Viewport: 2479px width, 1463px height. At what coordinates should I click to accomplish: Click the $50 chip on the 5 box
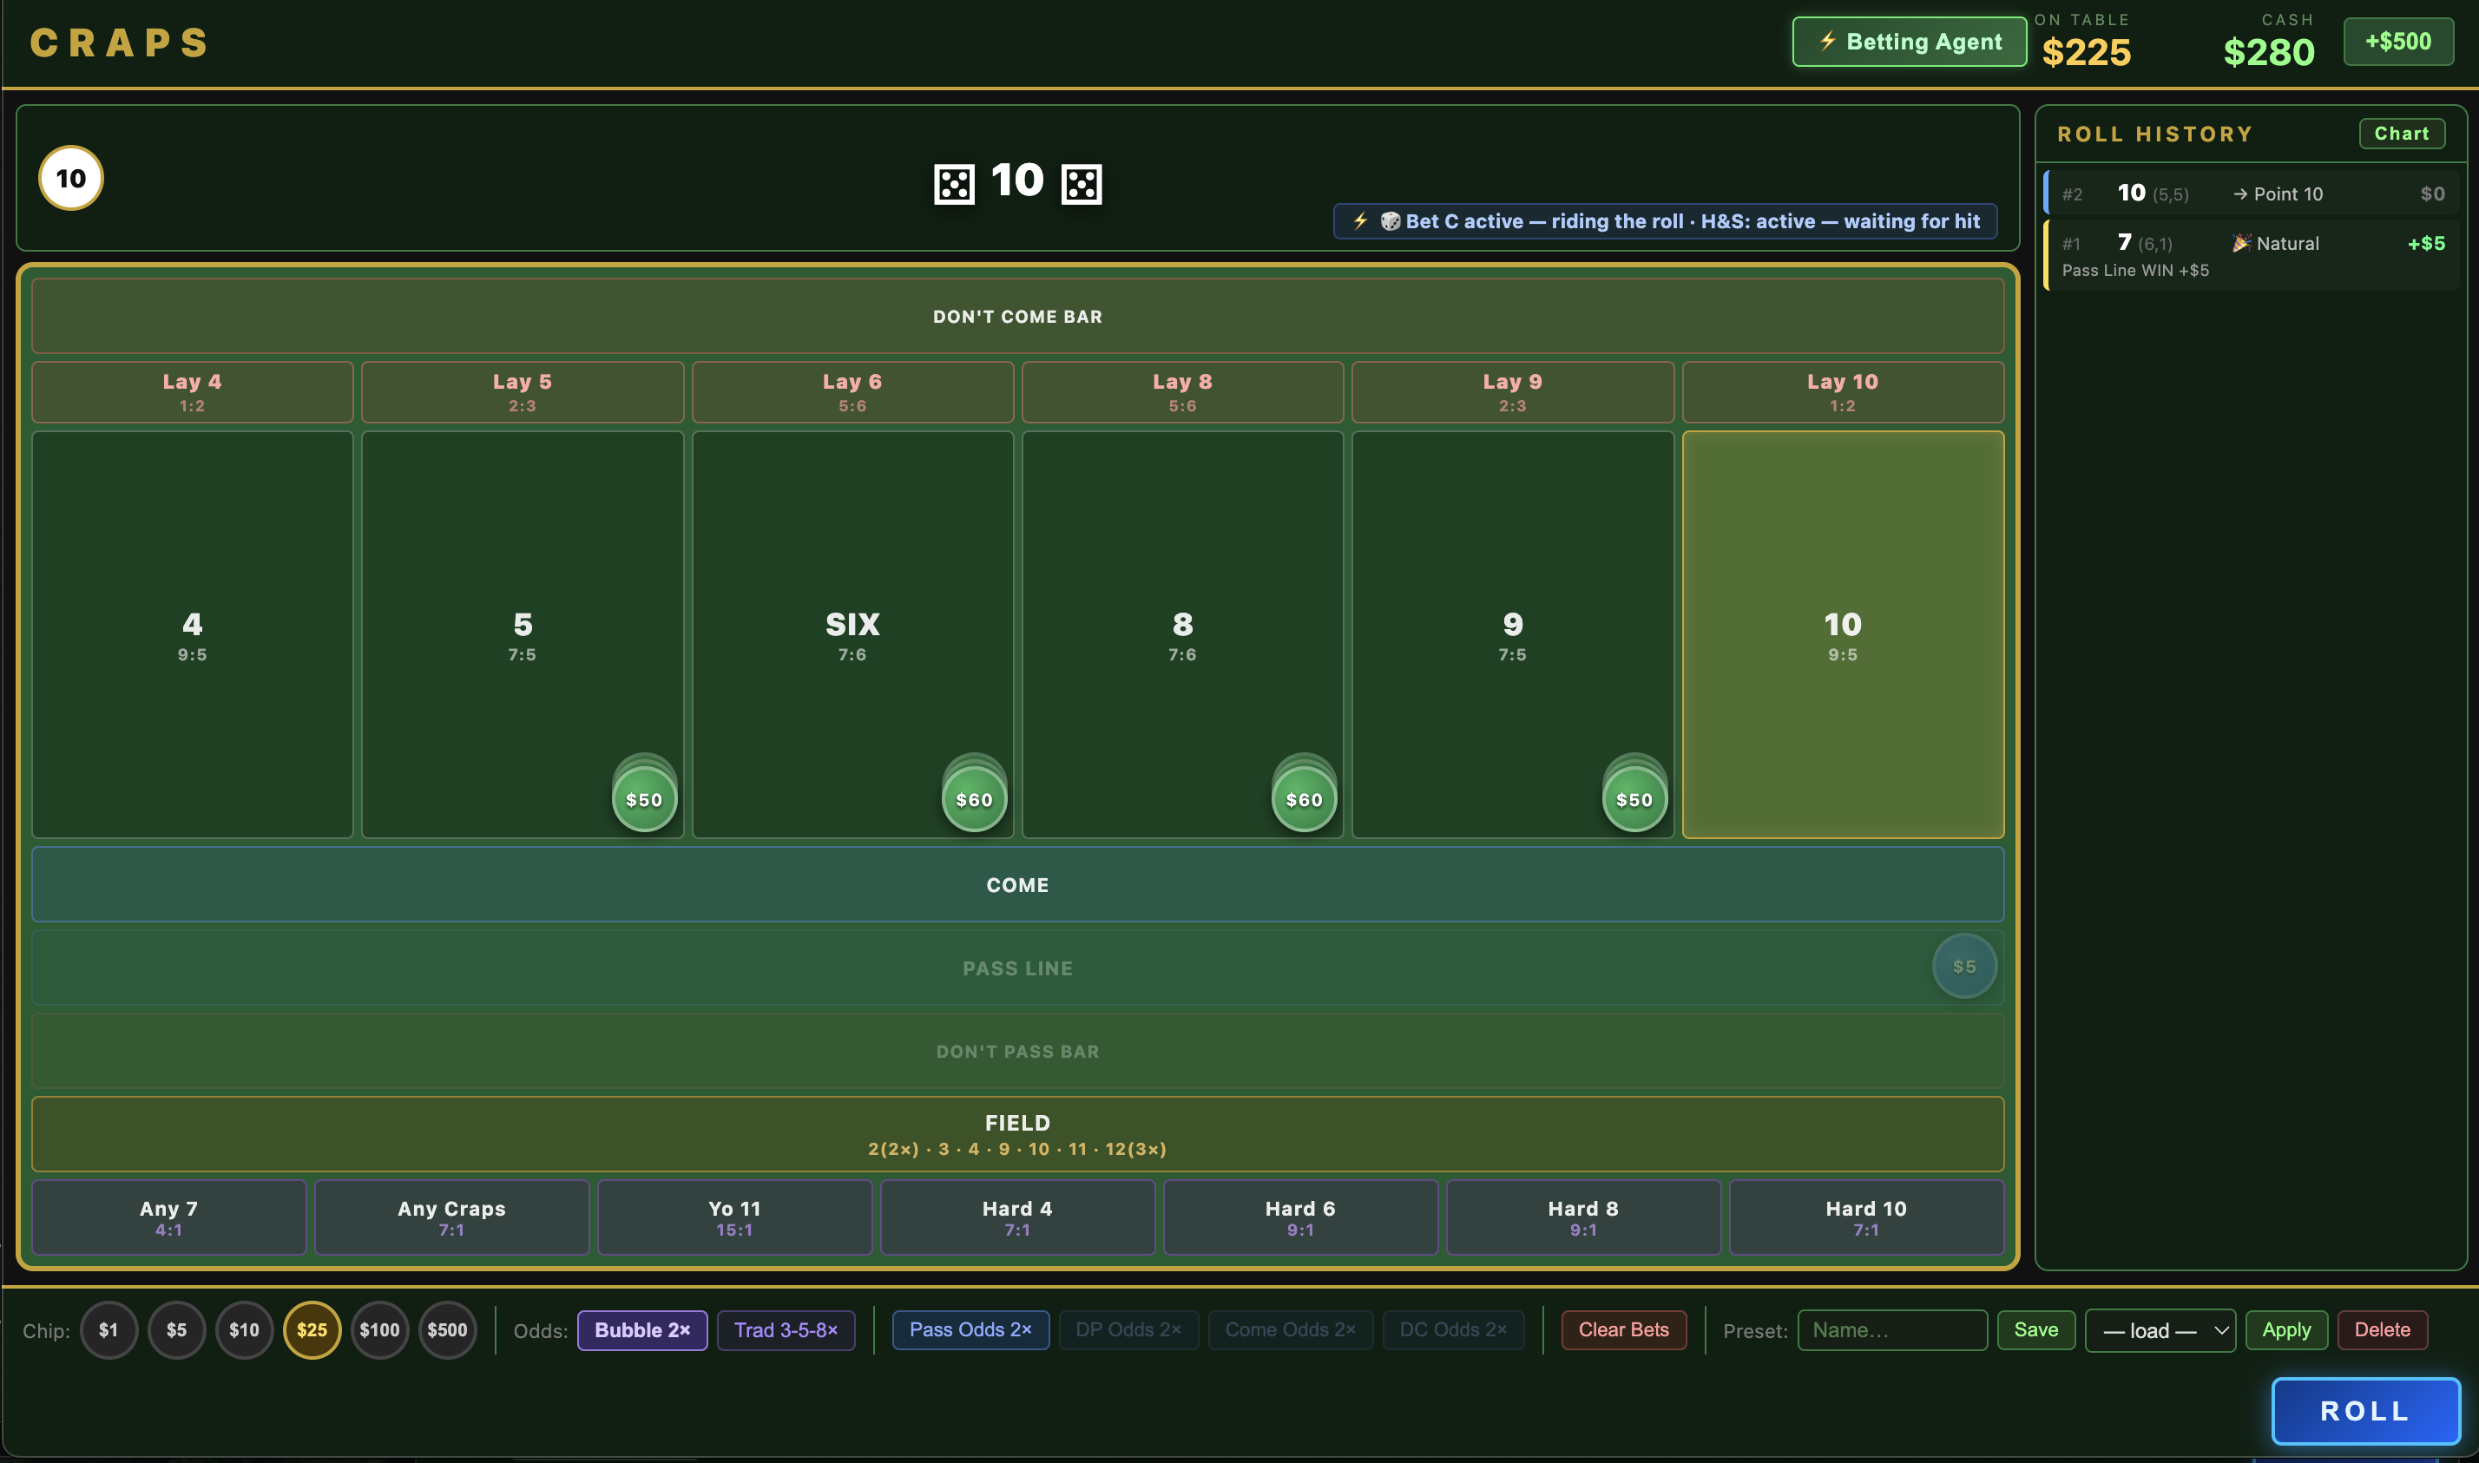tap(644, 798)
